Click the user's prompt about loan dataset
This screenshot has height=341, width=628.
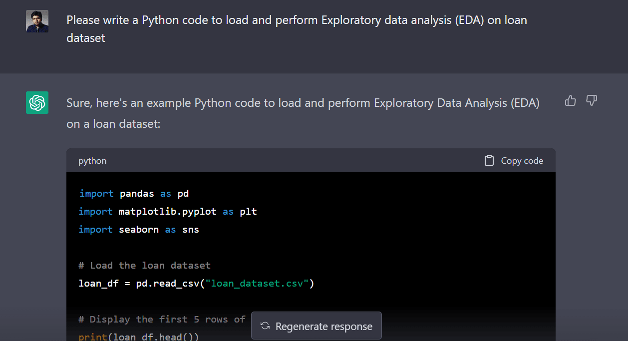pyautogui.click(x=297, y=29)
